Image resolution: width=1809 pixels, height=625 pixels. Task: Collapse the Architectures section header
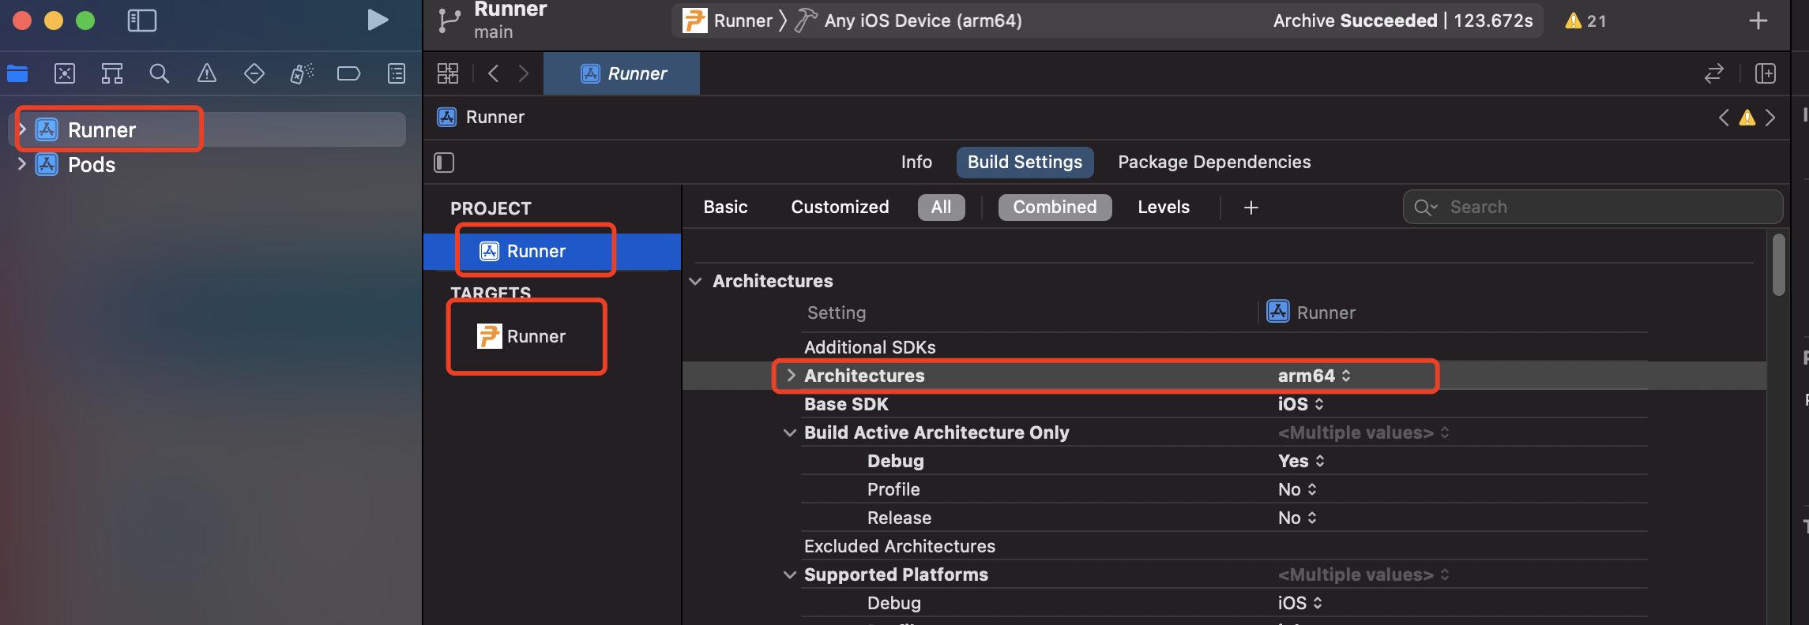point(695,281)
